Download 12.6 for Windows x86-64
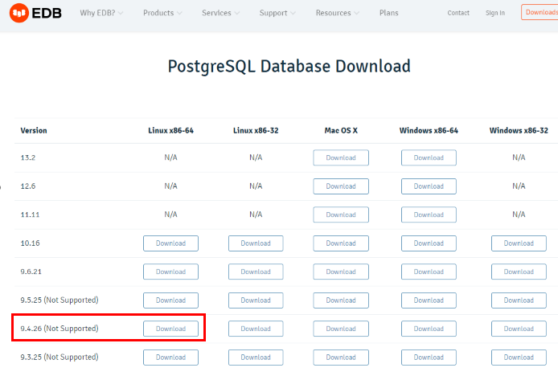This screenshot has height=376, width=558. coord(429,186)
